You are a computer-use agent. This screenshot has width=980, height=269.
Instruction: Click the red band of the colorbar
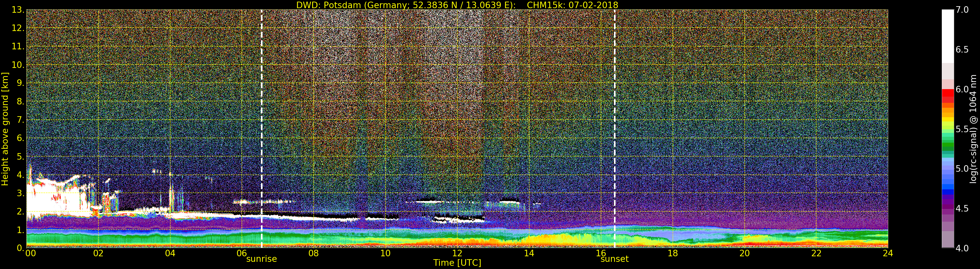(x=948, y=96)
